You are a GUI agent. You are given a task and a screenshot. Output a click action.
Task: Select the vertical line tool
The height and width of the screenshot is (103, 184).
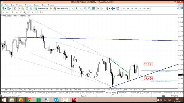click(x=12, y=12)
